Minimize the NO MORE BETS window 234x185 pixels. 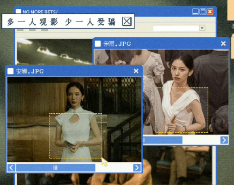[x=196, y=12]
